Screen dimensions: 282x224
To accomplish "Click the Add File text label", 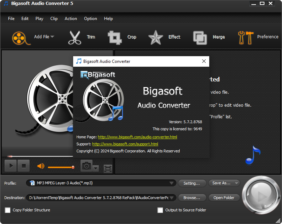I will click(x=41, y=37).
